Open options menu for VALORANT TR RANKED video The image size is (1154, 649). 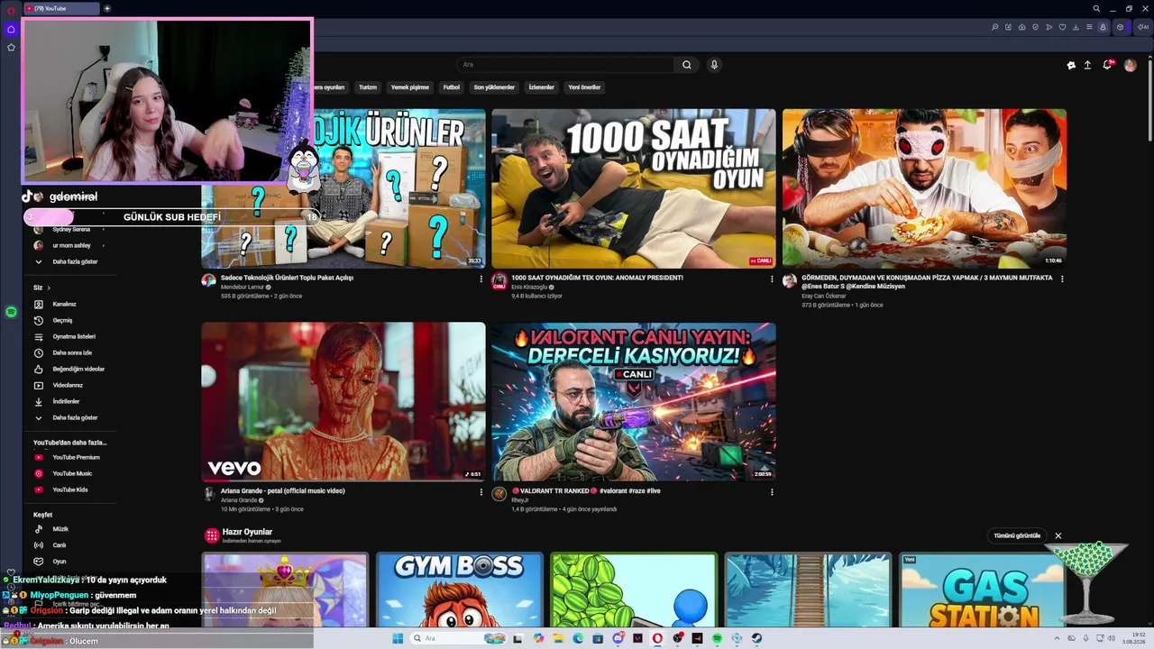pos(772,492)
